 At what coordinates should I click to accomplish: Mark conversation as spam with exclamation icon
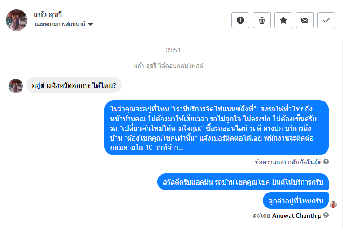pyautogui.click(x=240, y=20)
